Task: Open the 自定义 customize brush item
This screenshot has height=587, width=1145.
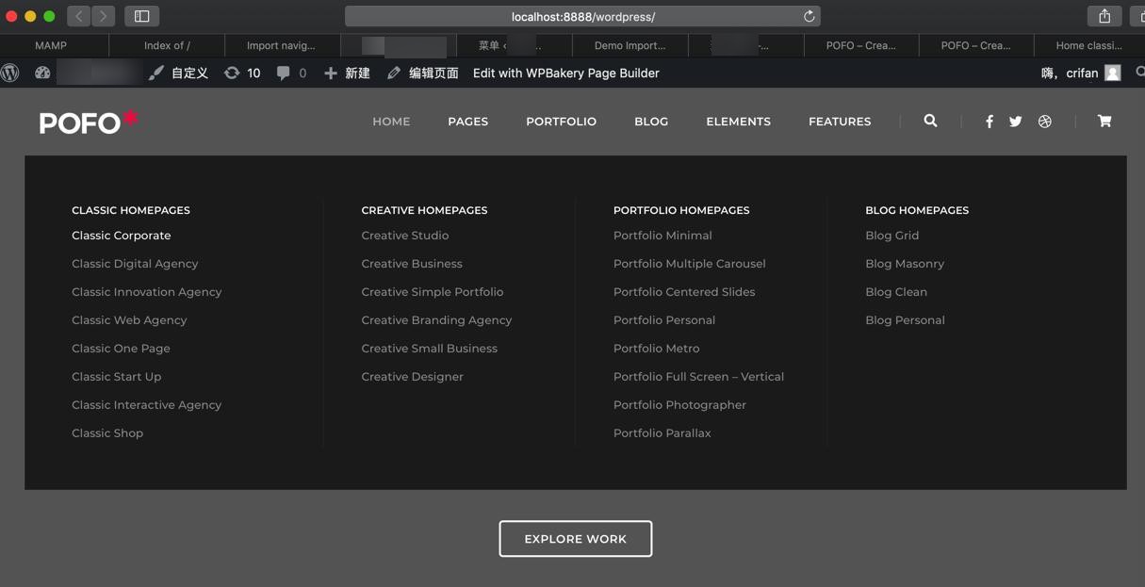Action: [178, 73]
